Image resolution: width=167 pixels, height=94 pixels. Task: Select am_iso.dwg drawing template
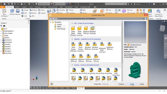(100, 71)
